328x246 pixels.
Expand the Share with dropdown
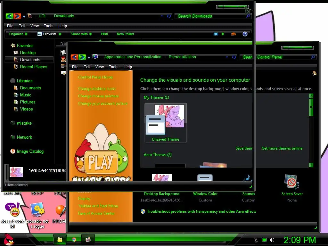click(x=81, y=34)
